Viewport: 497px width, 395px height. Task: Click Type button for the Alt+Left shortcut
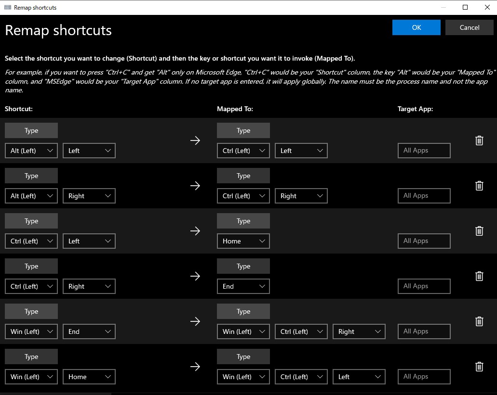pyautogui.click(x=31, y=130)
